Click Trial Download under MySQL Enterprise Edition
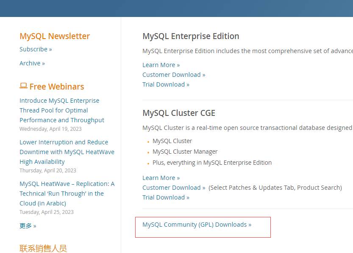The width and height of the screenshot is (353, 253). 166,84
